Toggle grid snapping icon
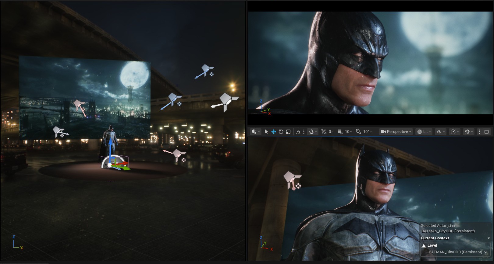This screenshot has width=494, height=264. tap(340, 132)
